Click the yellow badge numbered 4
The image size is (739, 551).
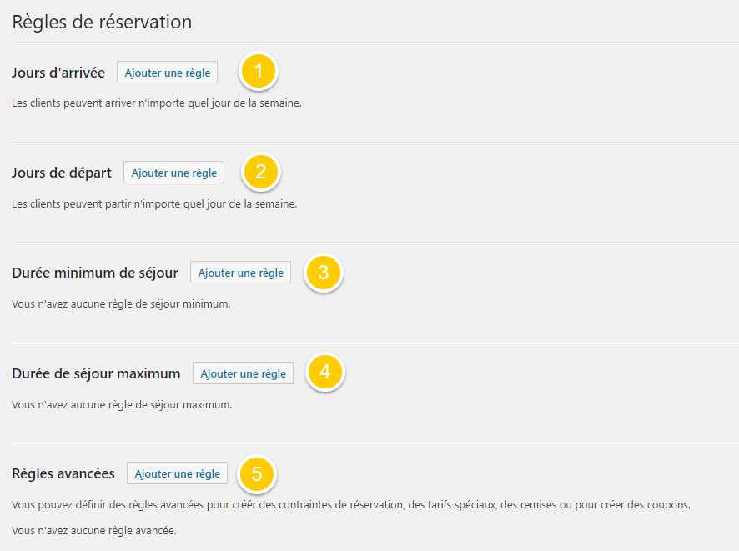click(x=325, y=373)
